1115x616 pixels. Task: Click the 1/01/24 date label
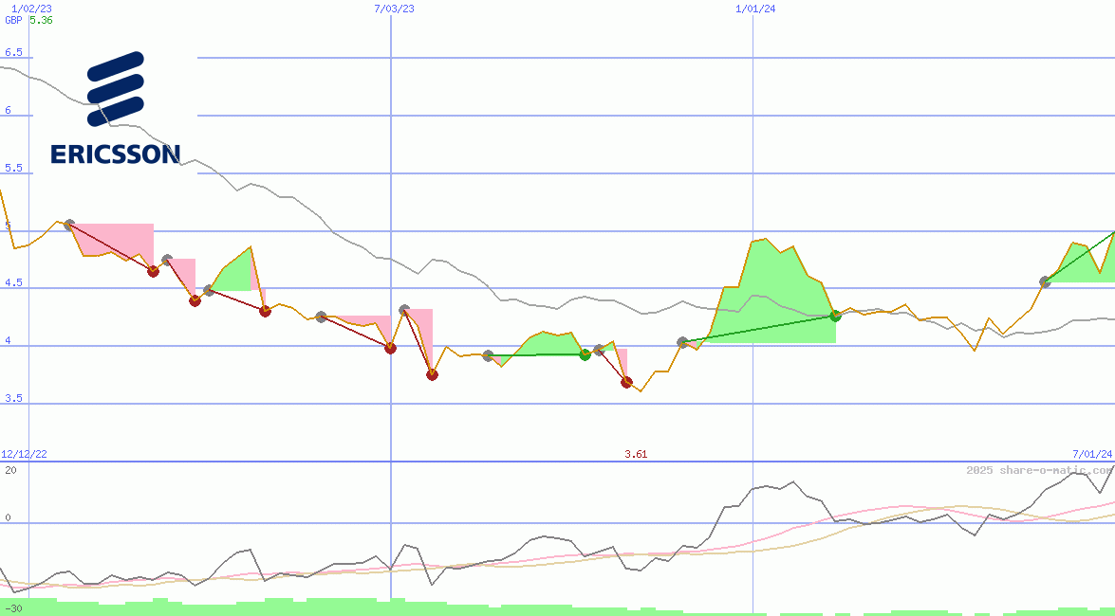tap(755, 9)
